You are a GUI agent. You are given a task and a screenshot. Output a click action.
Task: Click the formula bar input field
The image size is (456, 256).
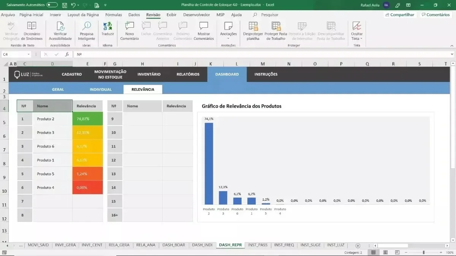point(262,55)
